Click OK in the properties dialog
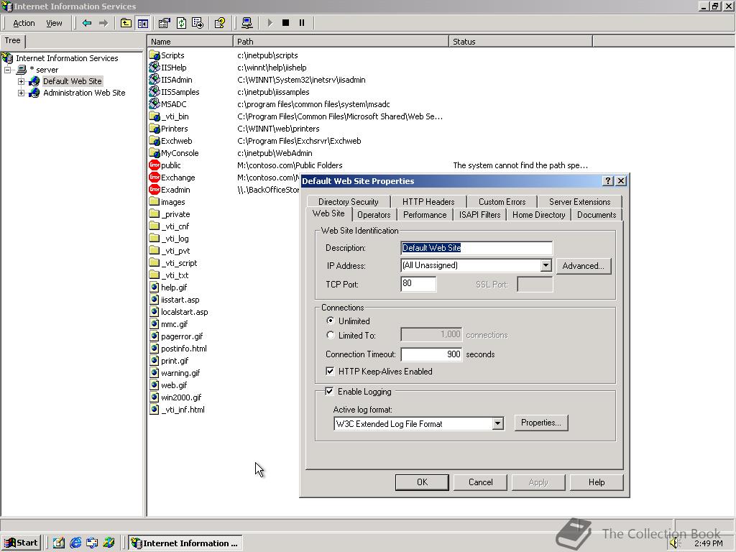The image size is (736, 552). coord(422,482)
